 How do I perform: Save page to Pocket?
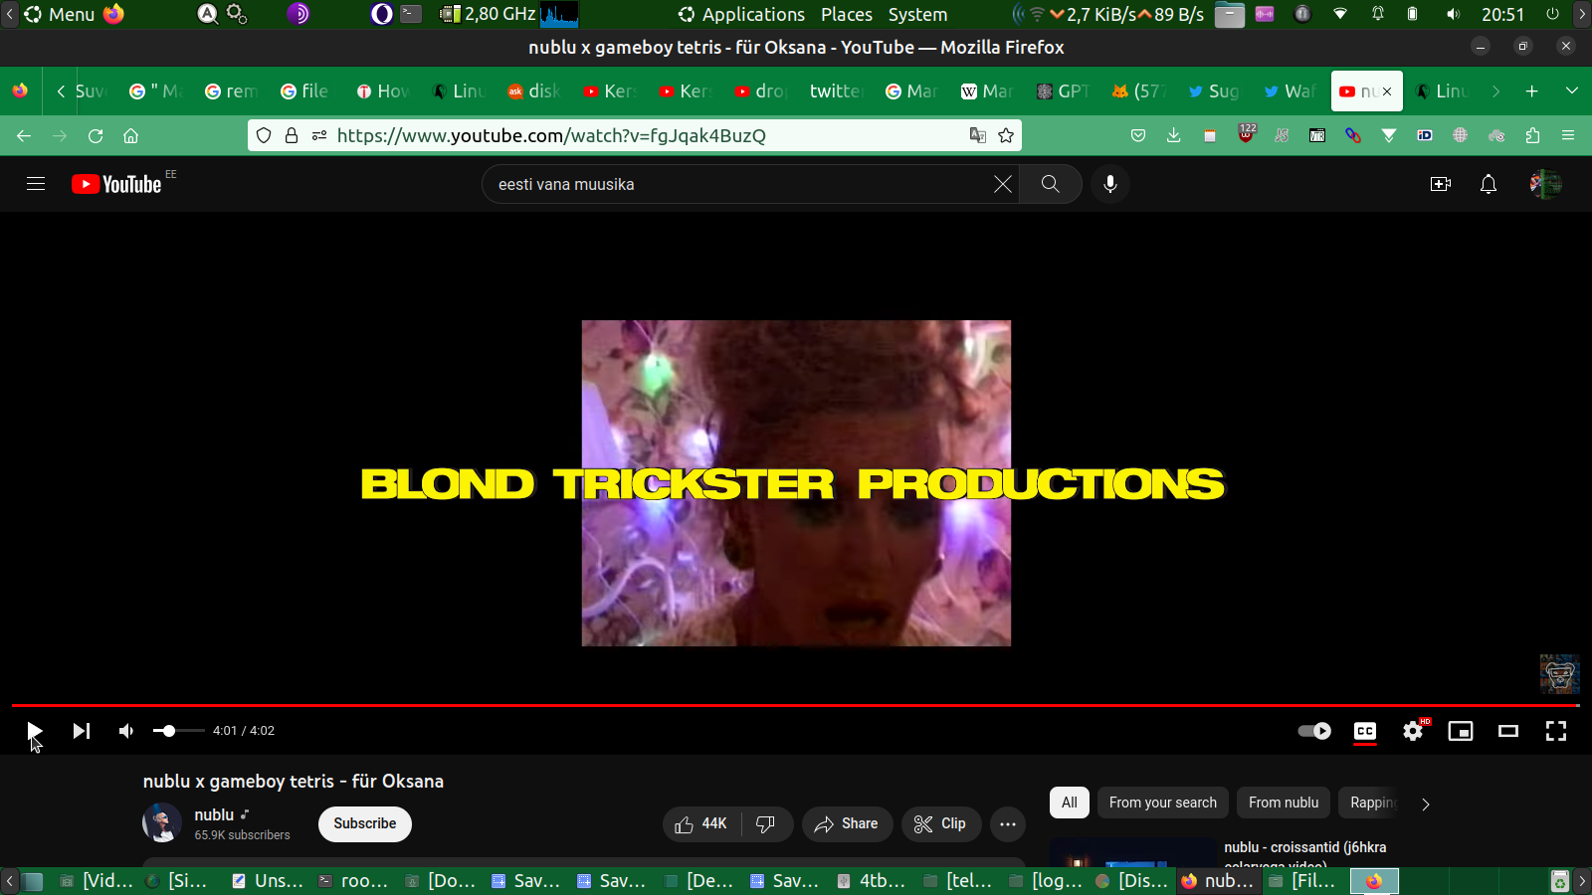(x=1138, y=135)
